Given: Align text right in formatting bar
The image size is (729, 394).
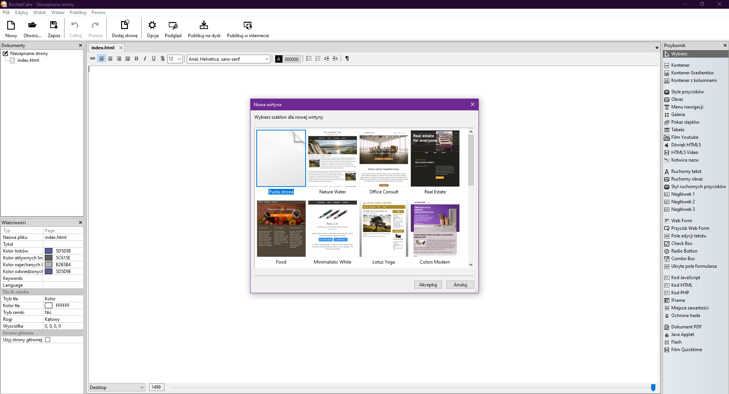Looking at the screenshot, I should pyautogui.click(x=119, y=58).
